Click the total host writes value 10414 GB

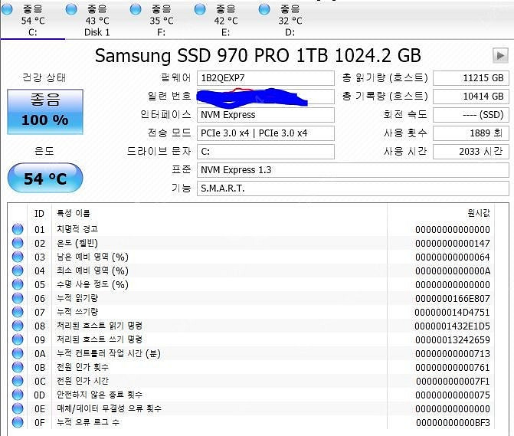click(471, 97)
